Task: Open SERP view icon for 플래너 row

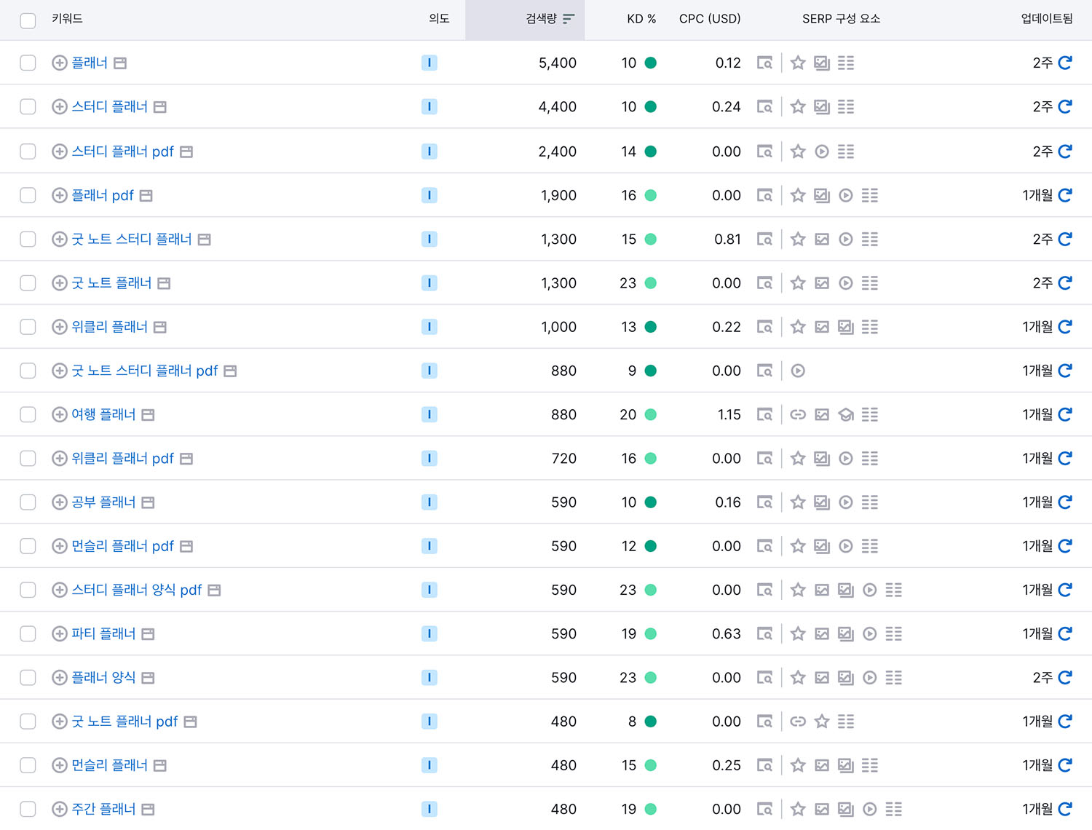Action: coord(764,63)
